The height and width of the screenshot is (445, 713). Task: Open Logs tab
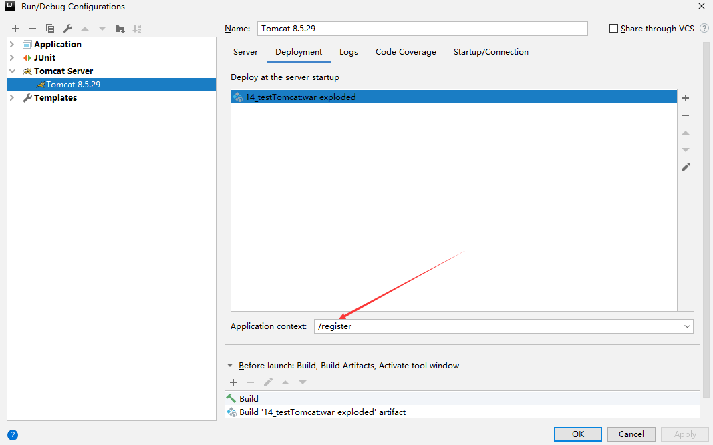(349, 52)
